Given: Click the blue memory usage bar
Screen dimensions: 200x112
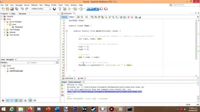Looking at the screenshot, I should [93, 9].
